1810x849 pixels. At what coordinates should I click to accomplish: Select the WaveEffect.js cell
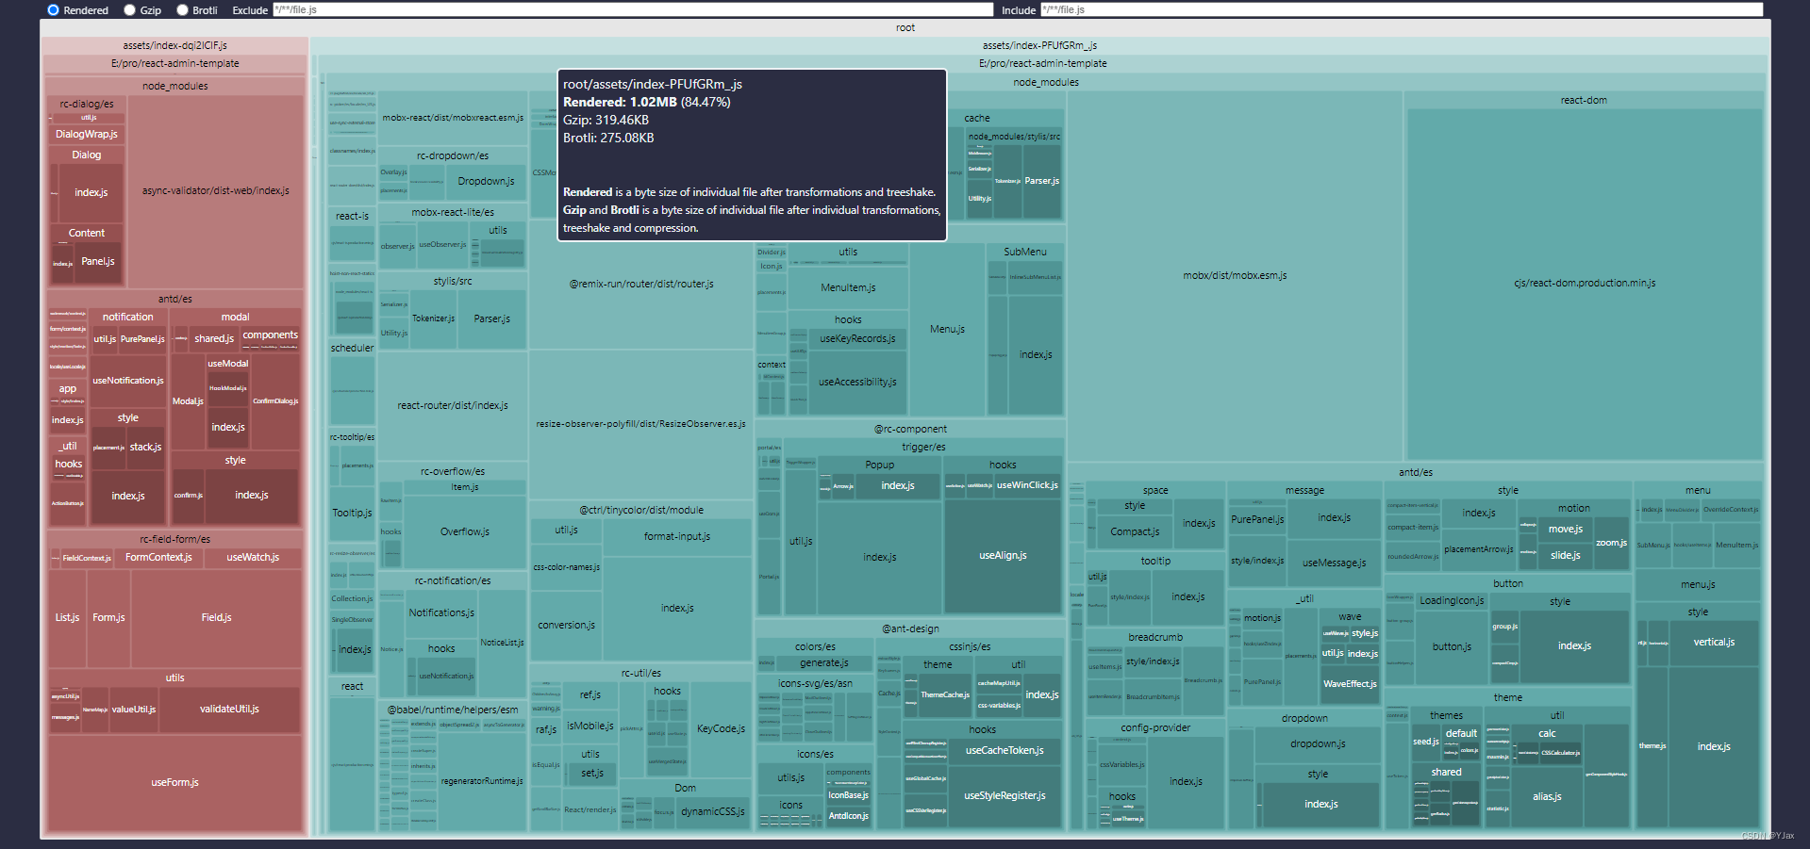[x=1350, y=684]
